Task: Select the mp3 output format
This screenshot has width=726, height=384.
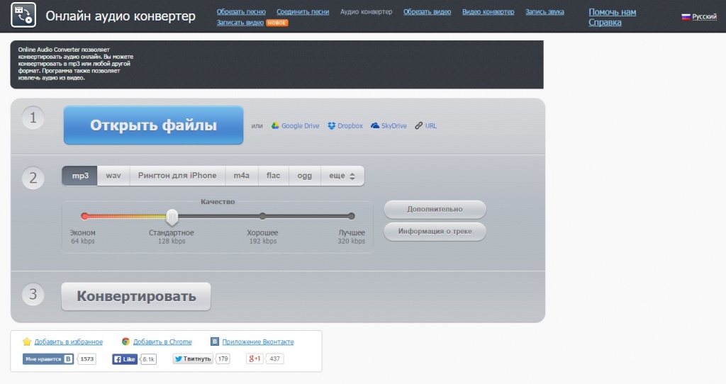Action: pos(79,176)
